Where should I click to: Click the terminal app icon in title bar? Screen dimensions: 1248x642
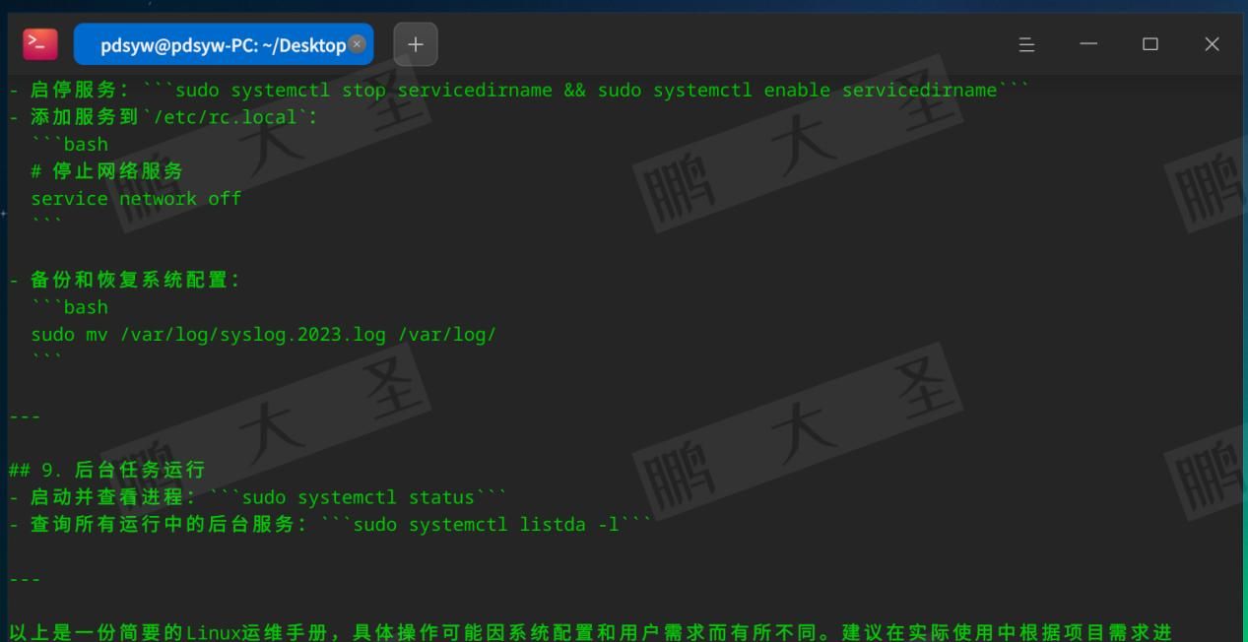[x=40, y=44]
